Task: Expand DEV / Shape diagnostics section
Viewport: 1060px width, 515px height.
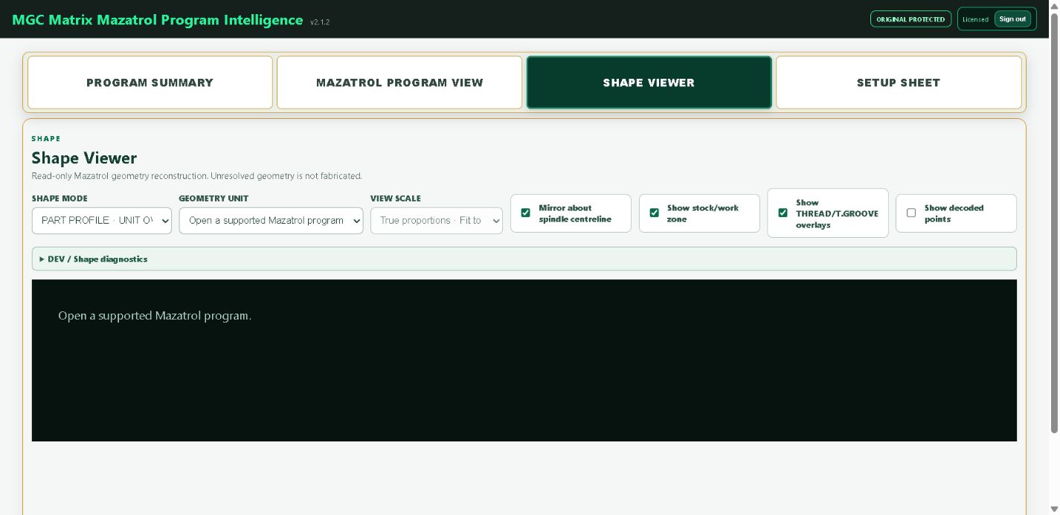Action: [524, 259]
